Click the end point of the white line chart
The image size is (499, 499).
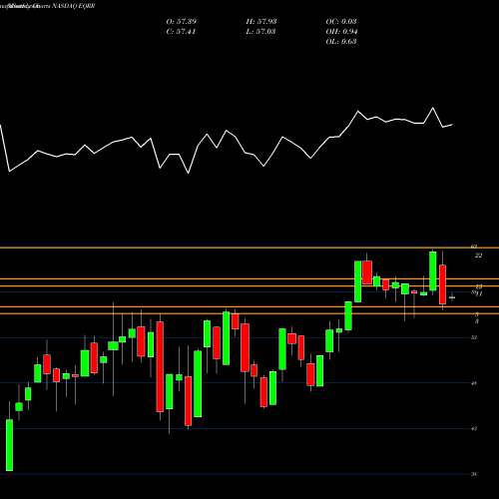click(452, 125)
